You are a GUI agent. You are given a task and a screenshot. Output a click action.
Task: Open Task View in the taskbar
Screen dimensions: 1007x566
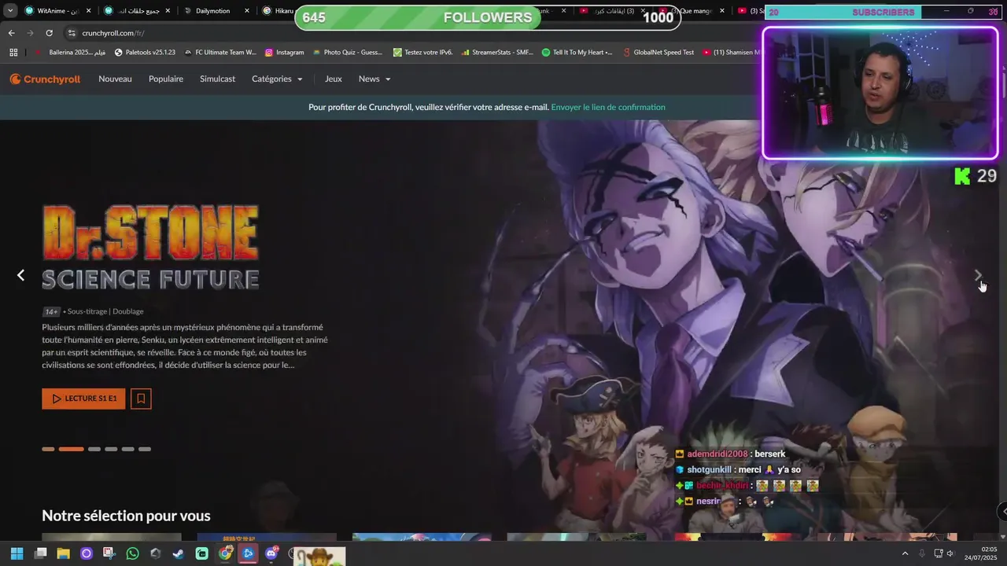(x=40, y=553)
